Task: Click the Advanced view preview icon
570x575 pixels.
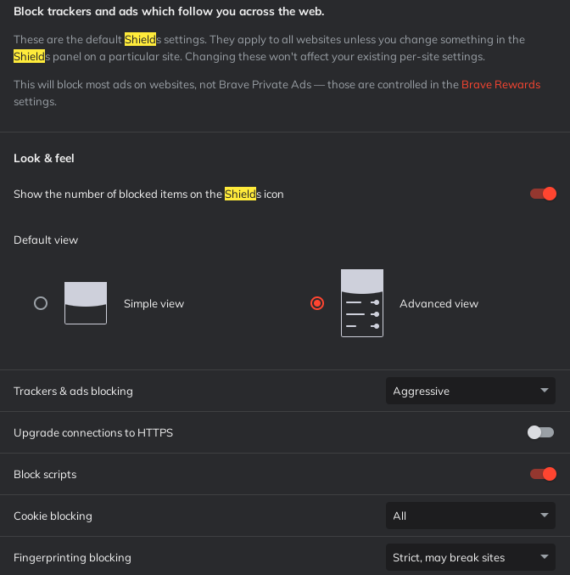Action: click(x=362, y=303)
